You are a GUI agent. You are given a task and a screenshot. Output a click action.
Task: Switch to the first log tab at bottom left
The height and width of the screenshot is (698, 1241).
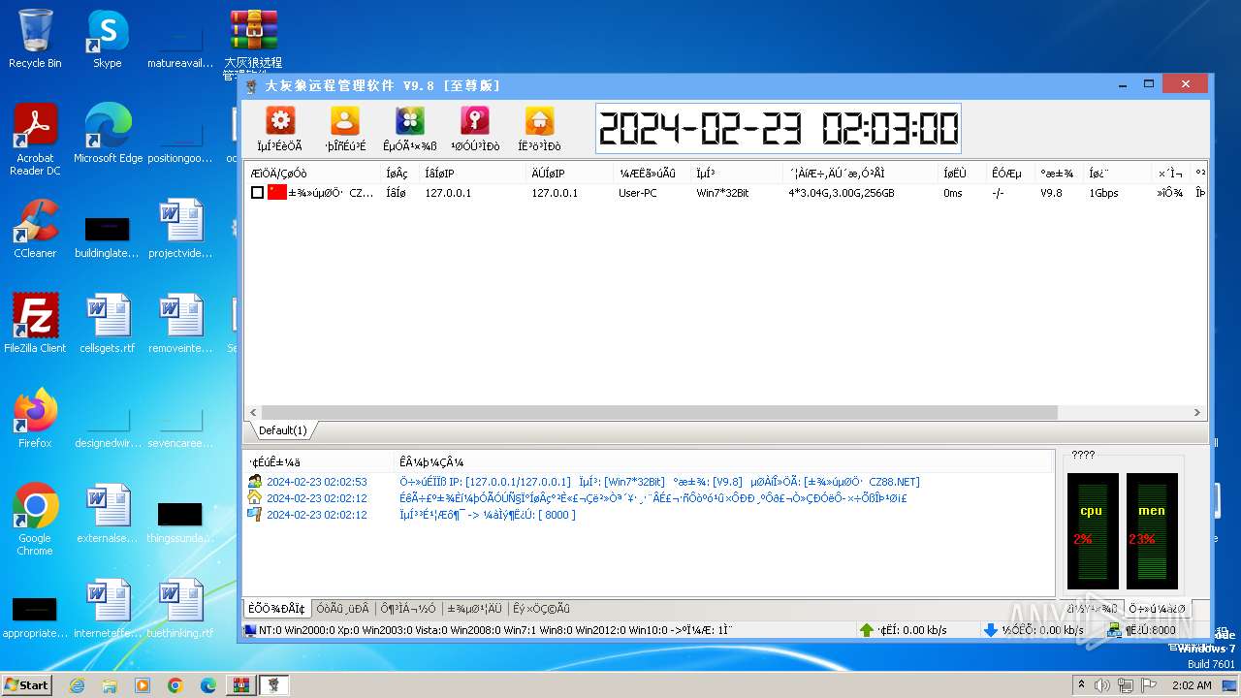coord(277,609)
